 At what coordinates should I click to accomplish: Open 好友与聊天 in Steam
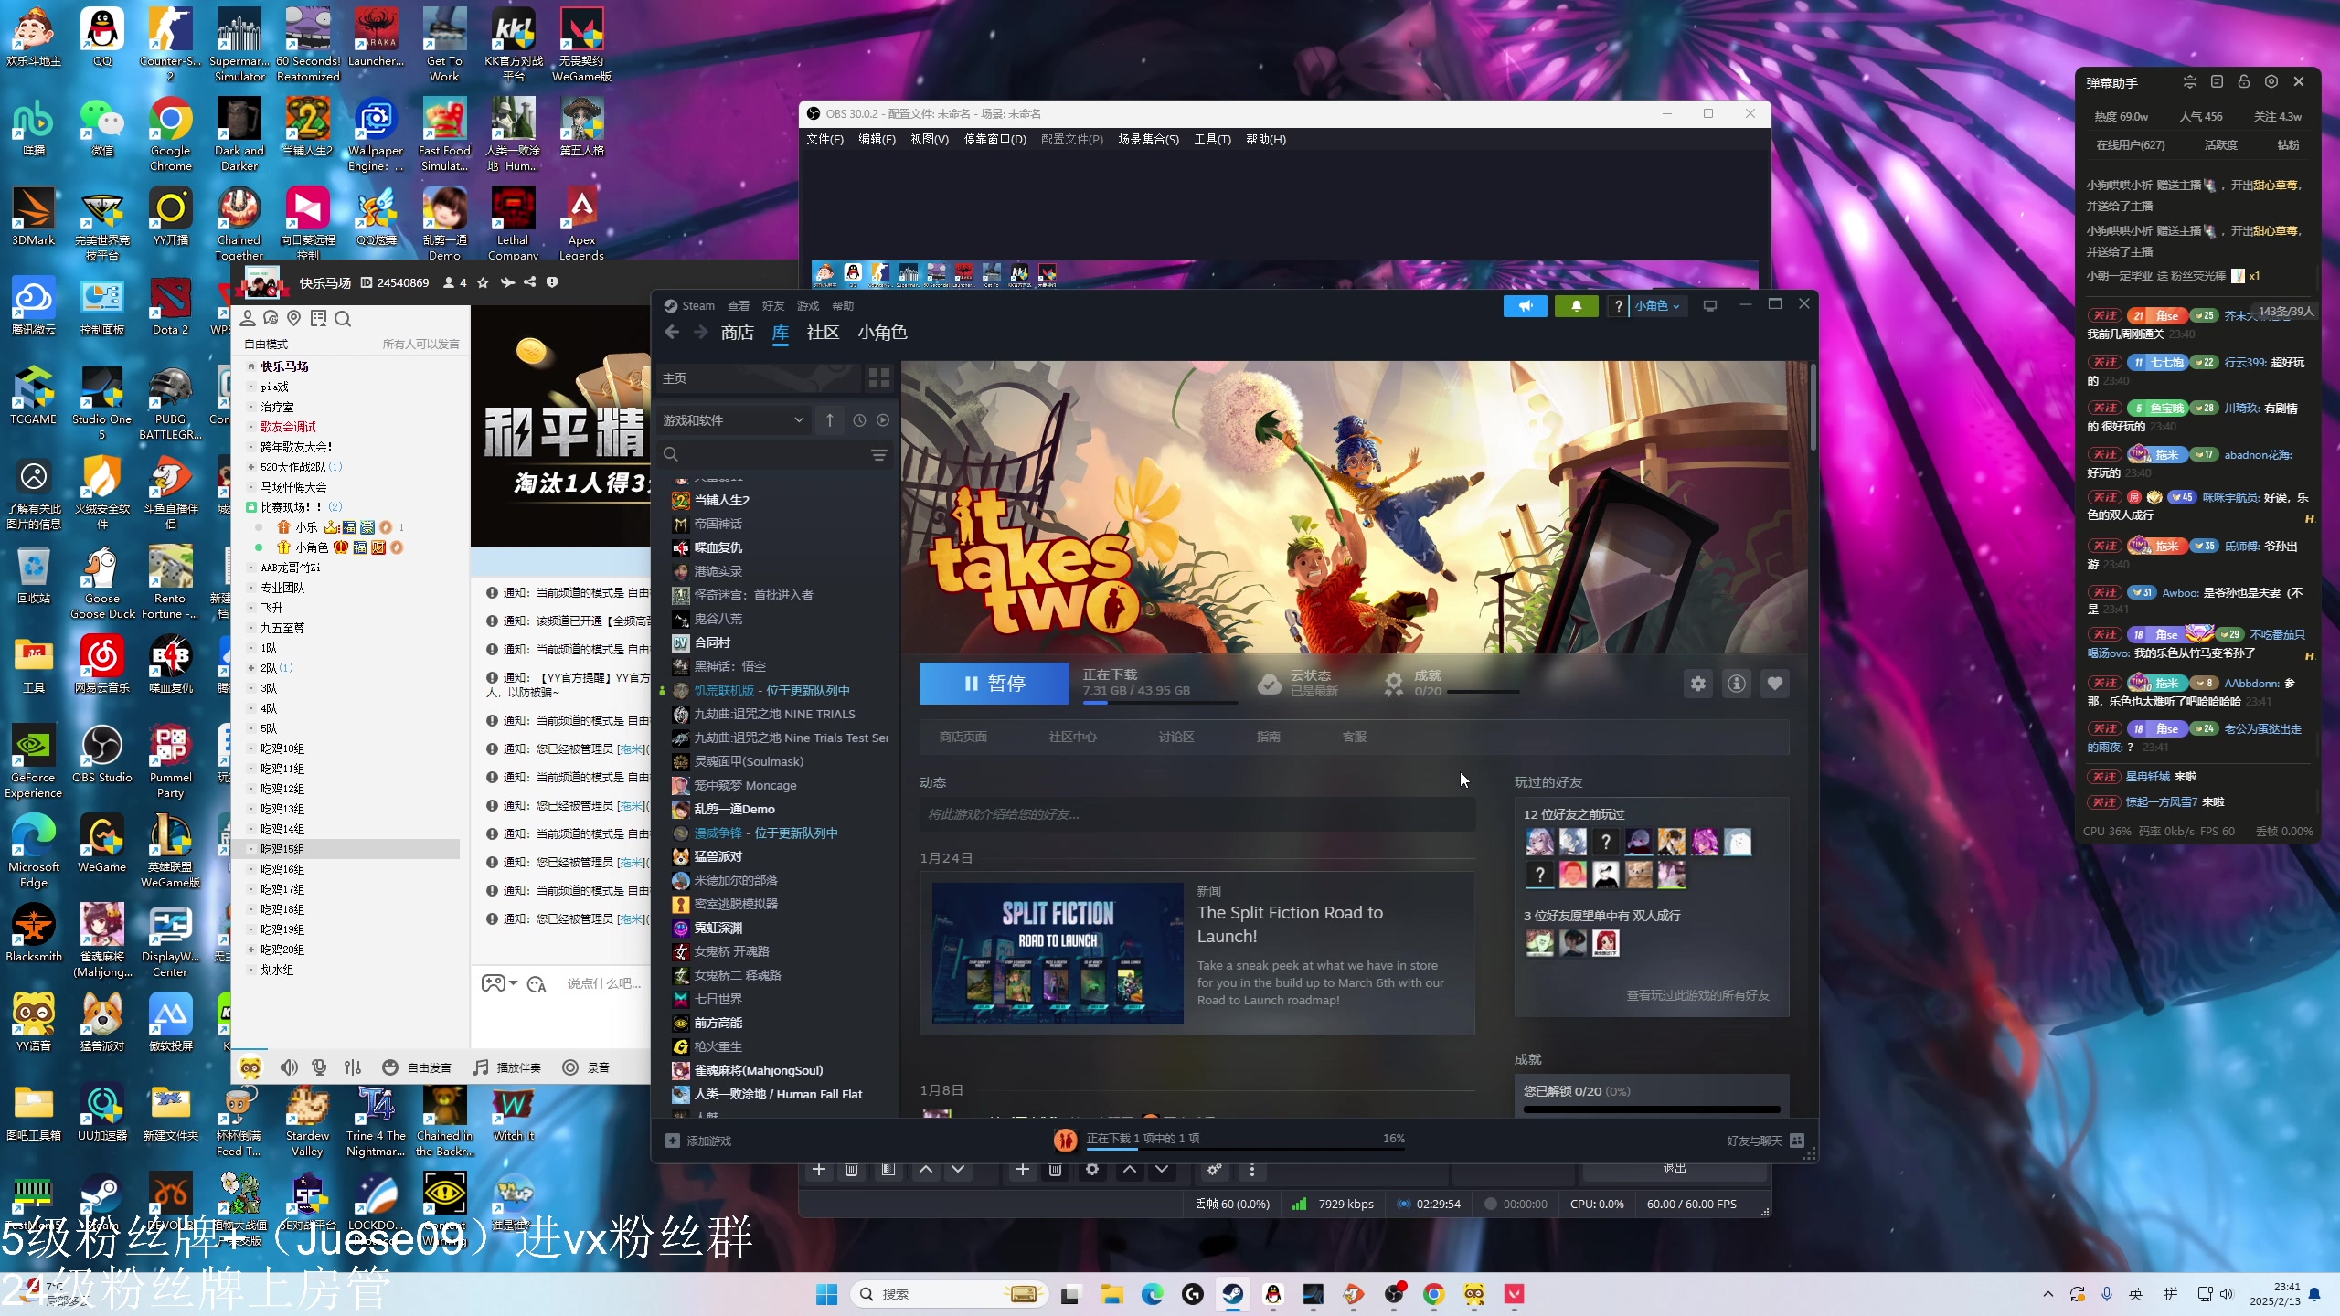tap(1765, 1141)
